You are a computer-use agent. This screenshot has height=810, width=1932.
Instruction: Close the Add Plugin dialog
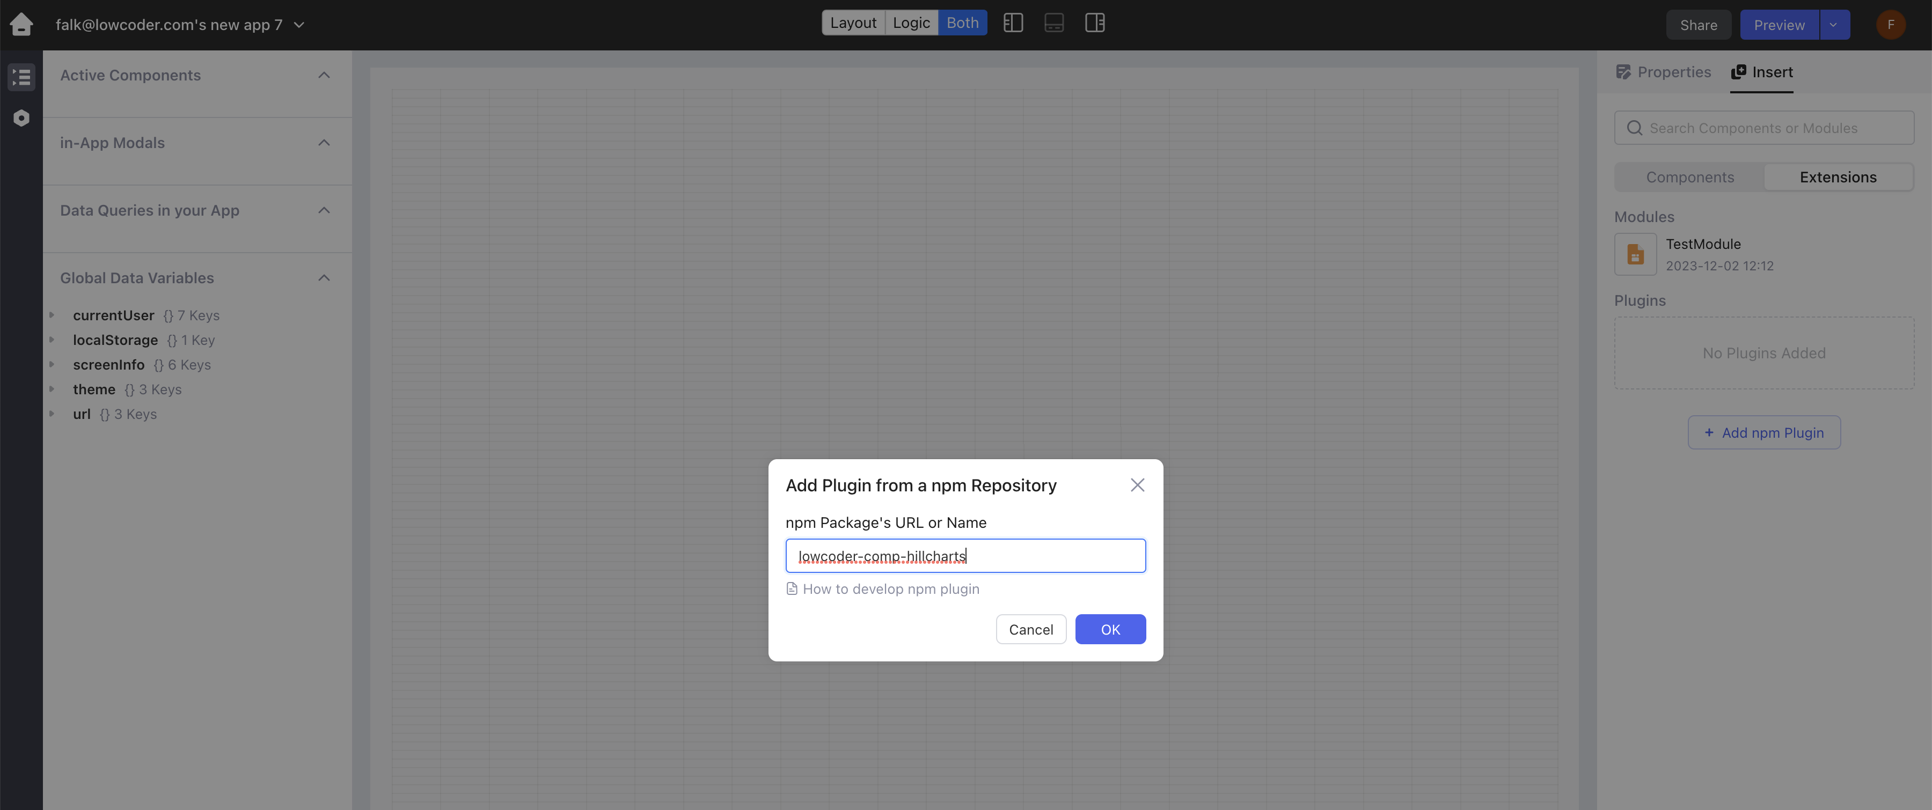(x=1137, y=485)
